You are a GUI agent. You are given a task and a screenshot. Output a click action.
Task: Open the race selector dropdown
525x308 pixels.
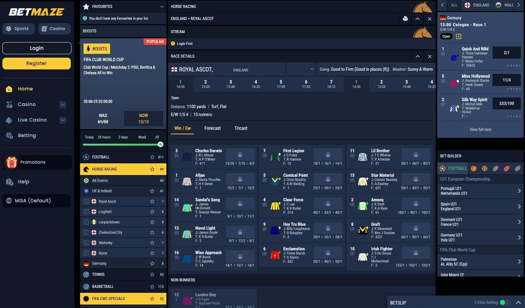point(301,69)
